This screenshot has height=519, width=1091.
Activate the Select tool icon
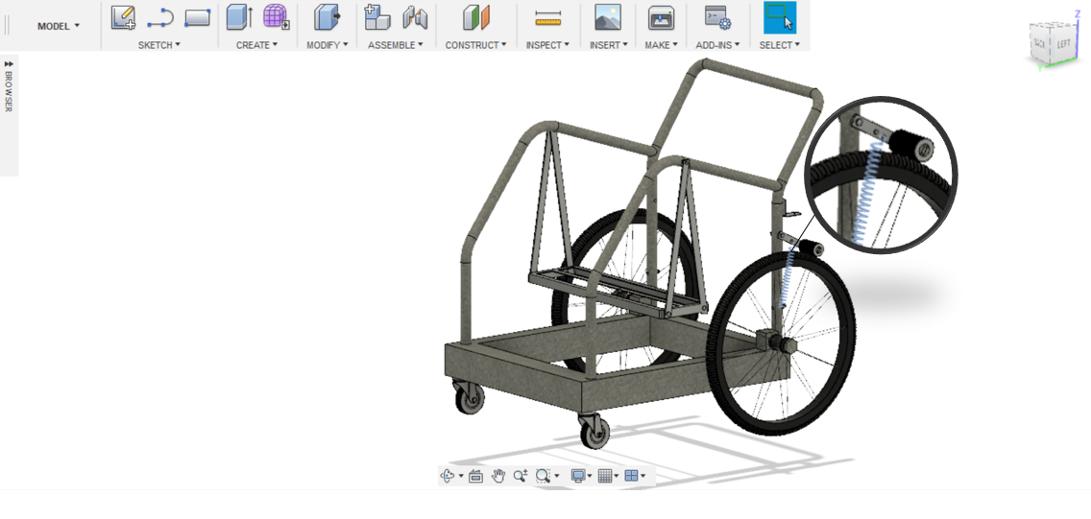779,17
